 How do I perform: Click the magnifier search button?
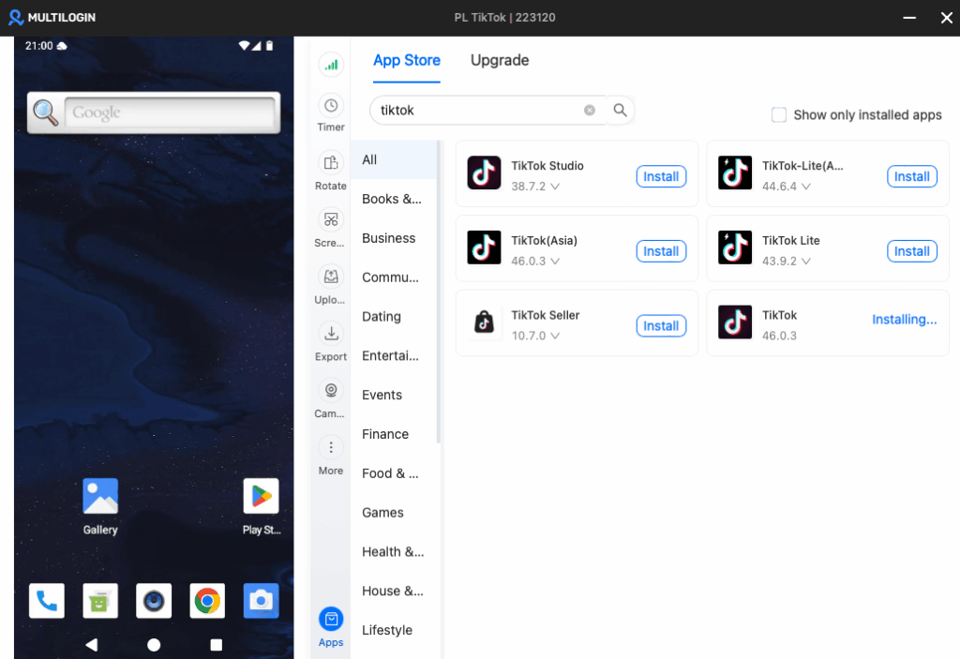[x=621, y=111]
